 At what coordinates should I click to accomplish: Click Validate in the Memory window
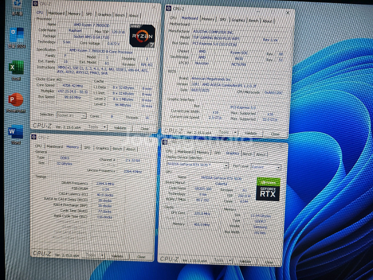pyautogui.click(x=117, y=256)
